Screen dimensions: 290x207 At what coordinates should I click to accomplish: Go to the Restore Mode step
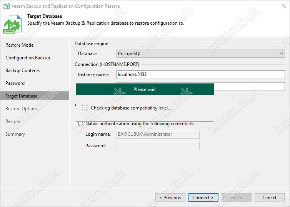[19, 45]
